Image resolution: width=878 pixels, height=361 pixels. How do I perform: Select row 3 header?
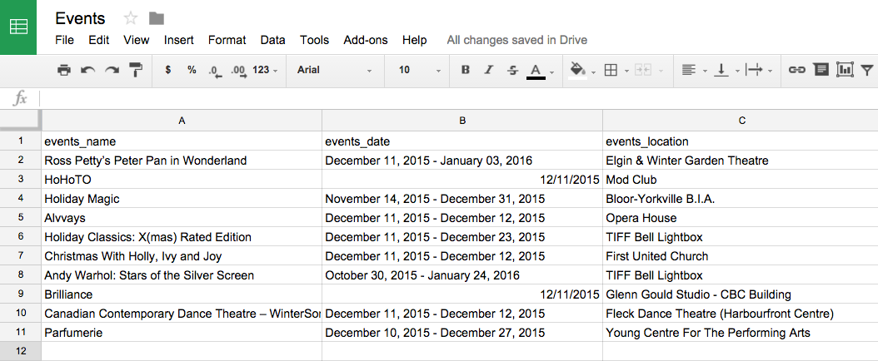pyautogui.click(x=21, y=180)
